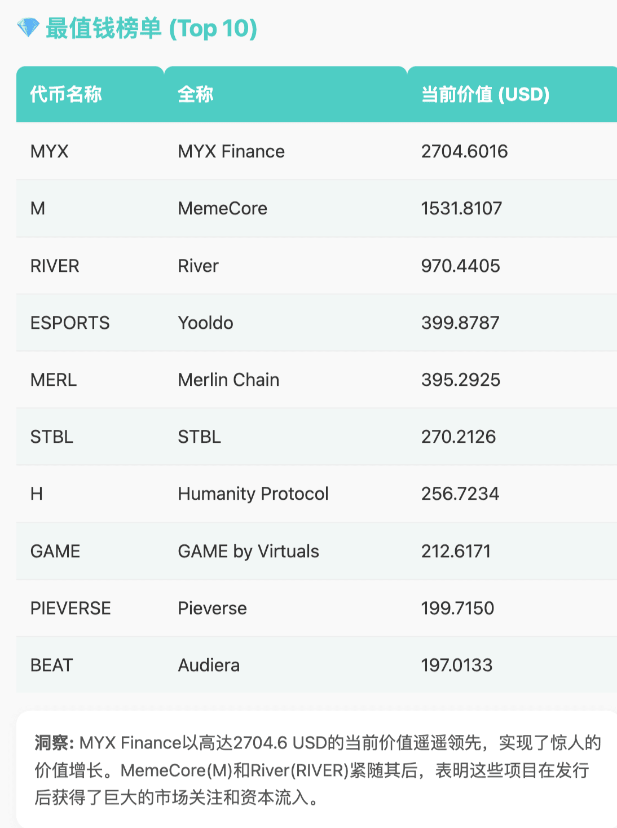Click the 洞察 insight paragraph text
The image size is (617, 828).
(x=316, y=770)
